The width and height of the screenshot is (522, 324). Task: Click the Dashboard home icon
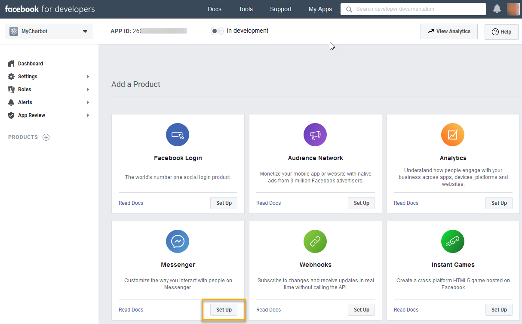[x=11, y=64]
